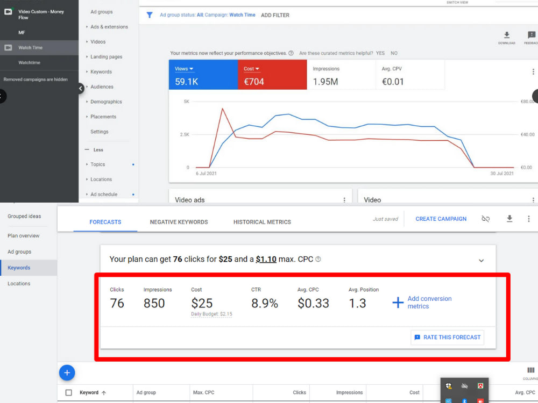538x403 pixels.
Task: Open the Views metric dropdown
Action: tap(184, 69)
